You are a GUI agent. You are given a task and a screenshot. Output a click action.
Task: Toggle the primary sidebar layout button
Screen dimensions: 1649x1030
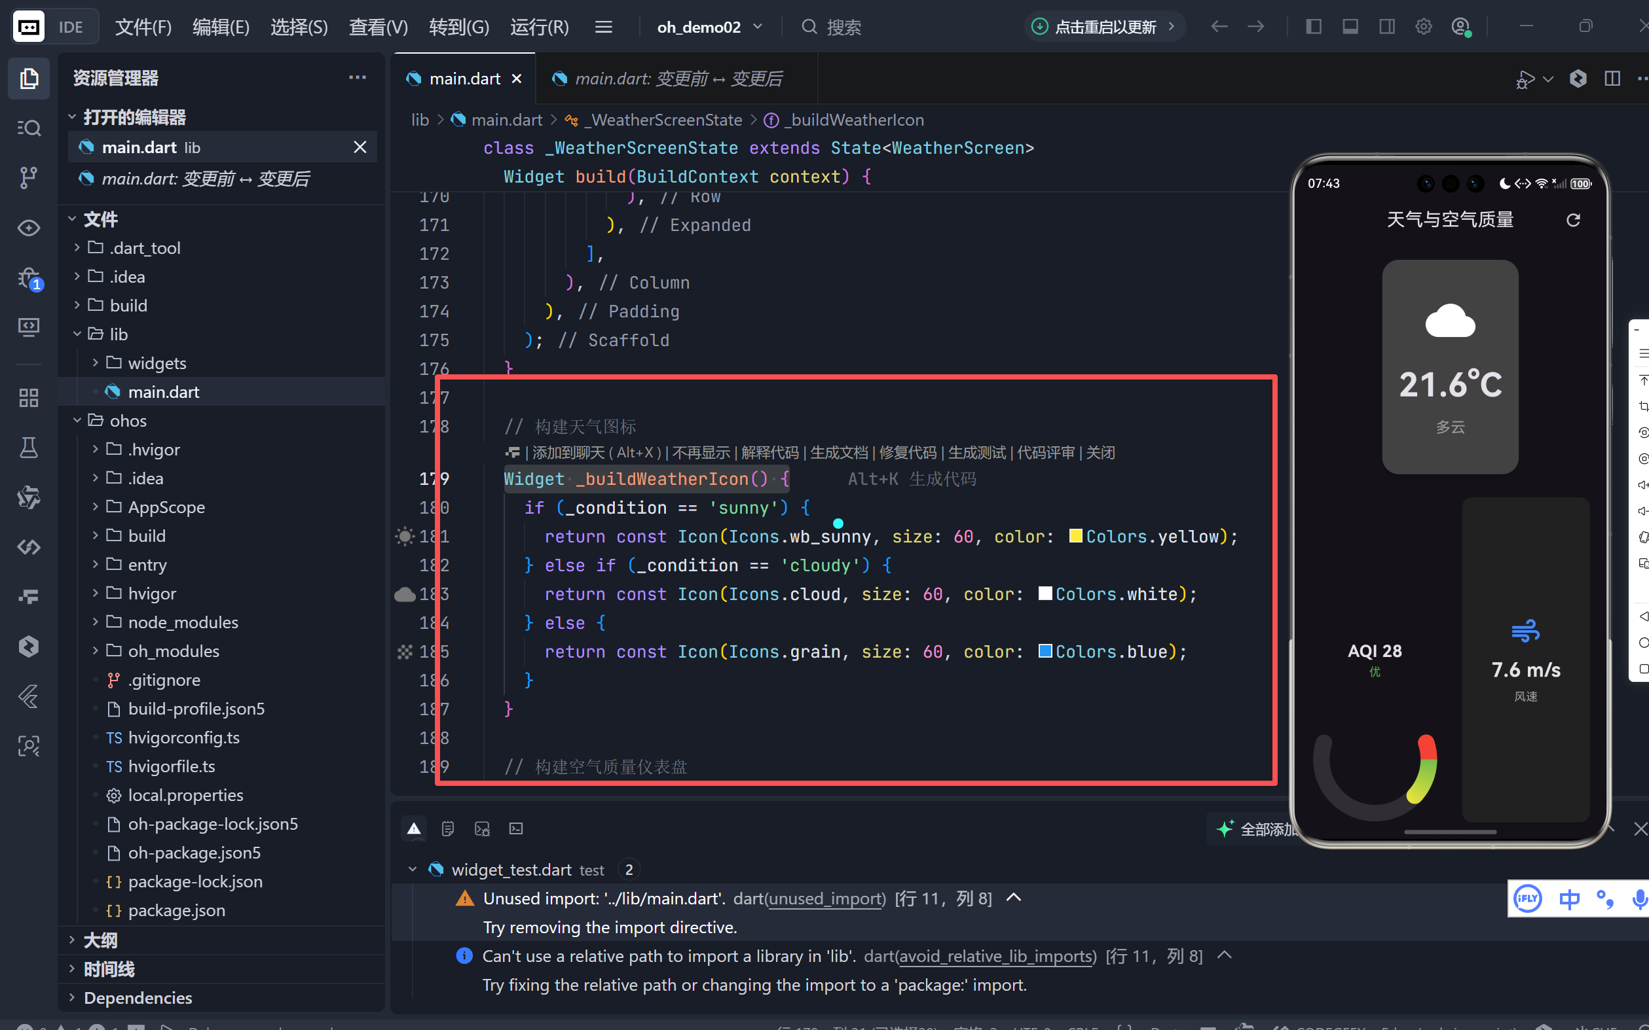pos(1313,27)
